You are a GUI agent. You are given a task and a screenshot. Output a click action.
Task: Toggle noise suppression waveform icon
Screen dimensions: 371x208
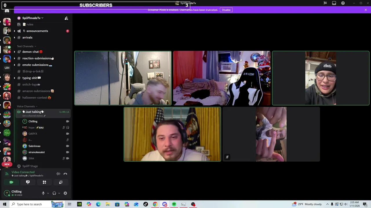click(58, 174)
